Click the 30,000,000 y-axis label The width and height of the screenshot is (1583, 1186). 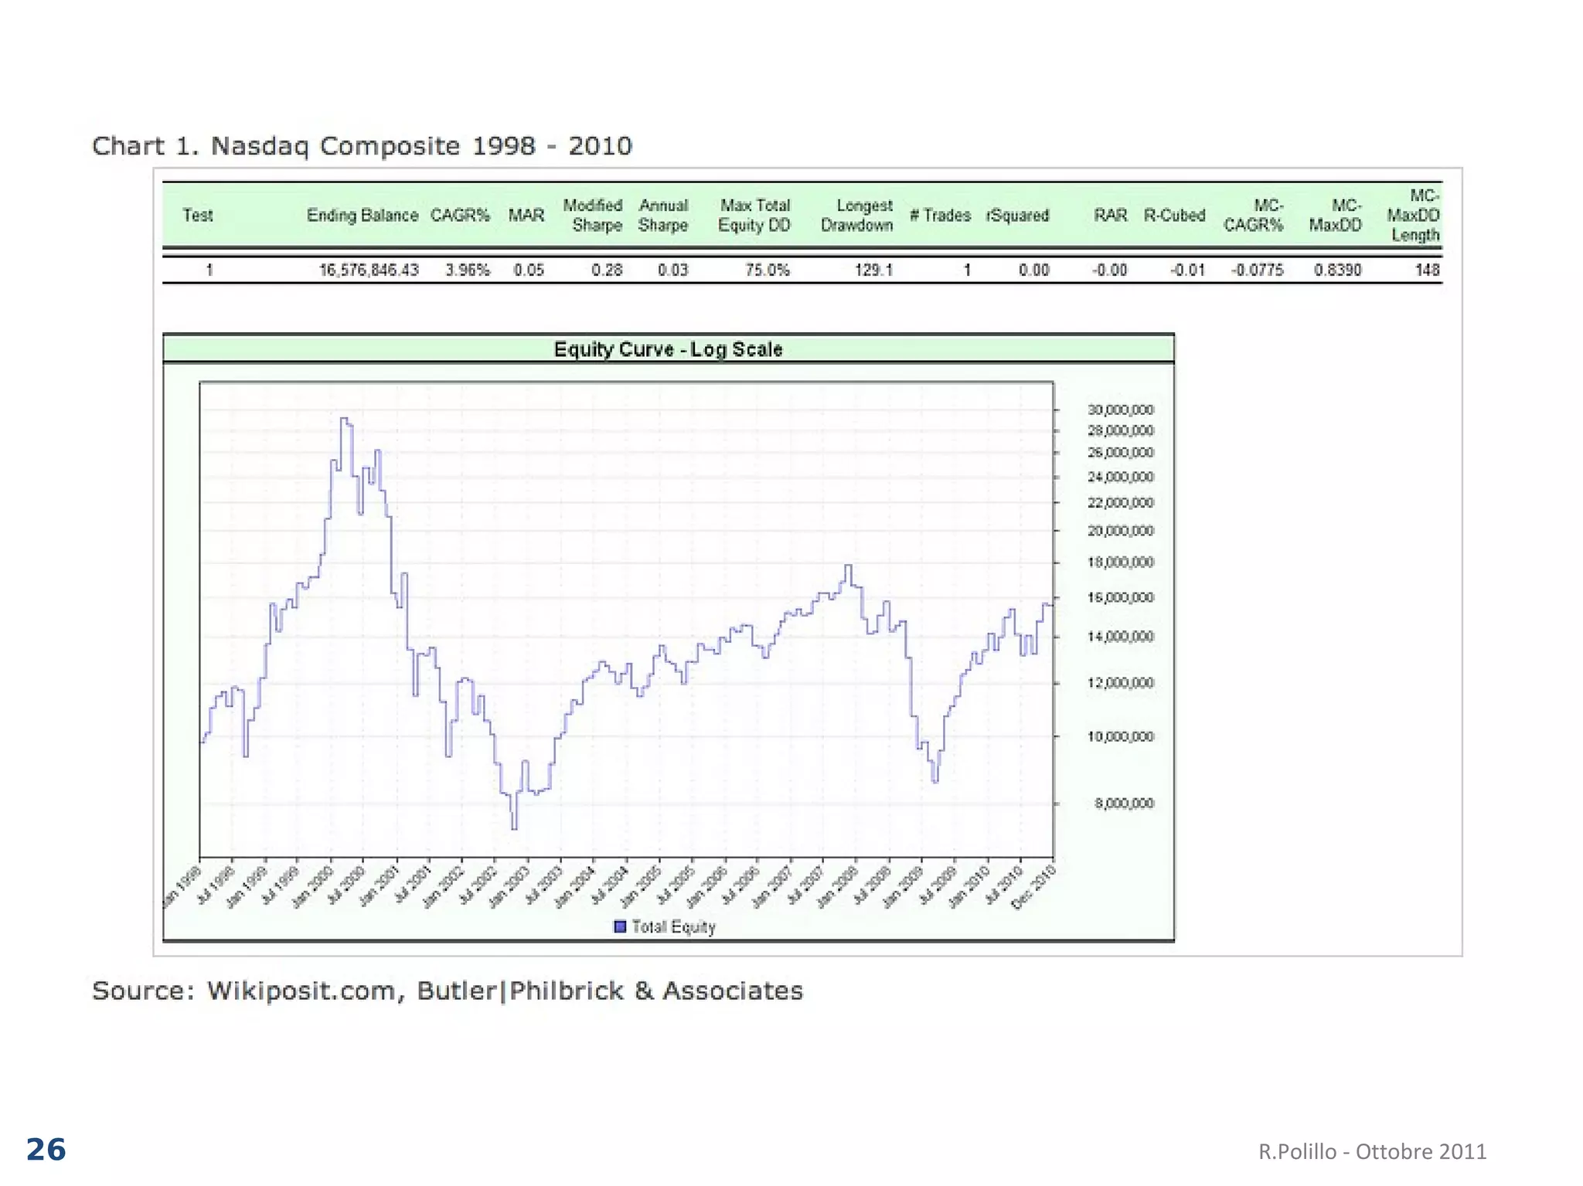pyautogui.click(x=1120, y=409)
